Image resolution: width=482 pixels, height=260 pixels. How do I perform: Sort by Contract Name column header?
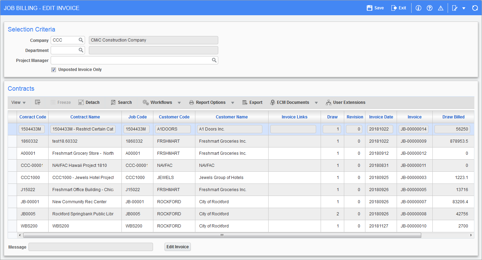85,117
